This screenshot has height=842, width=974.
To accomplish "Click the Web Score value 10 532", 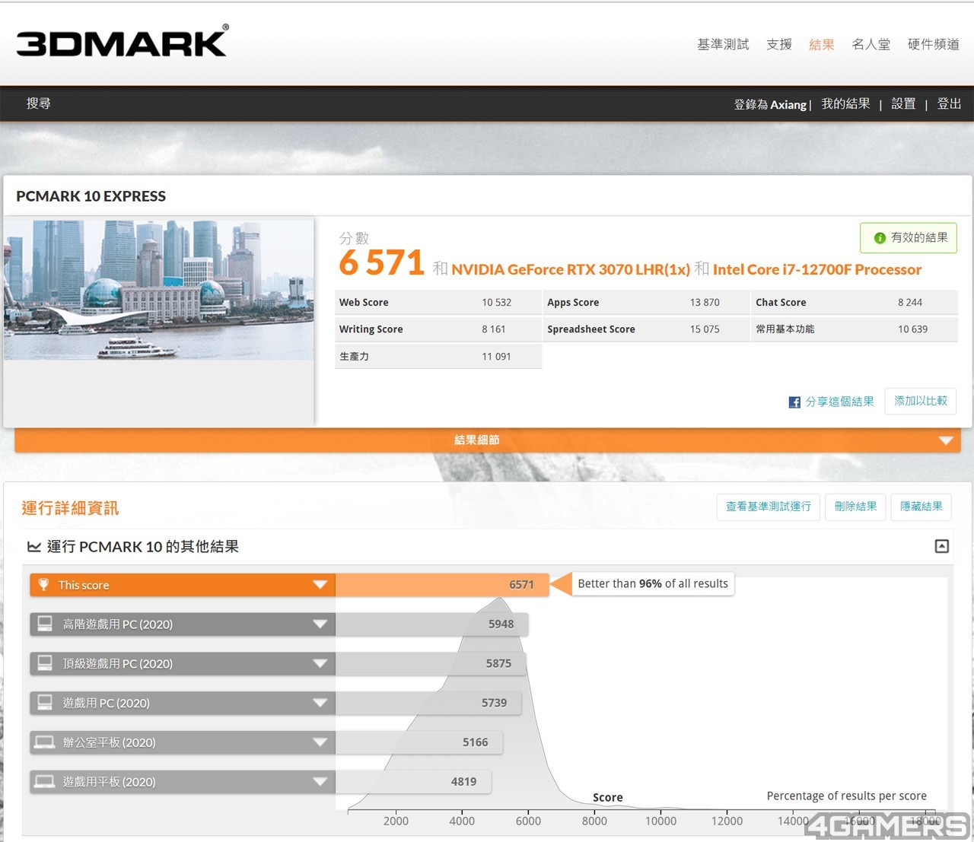I will tap(497, 303).
